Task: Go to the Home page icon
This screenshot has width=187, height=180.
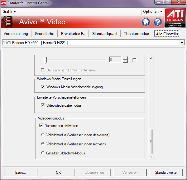Action: [x=146, y=22]
